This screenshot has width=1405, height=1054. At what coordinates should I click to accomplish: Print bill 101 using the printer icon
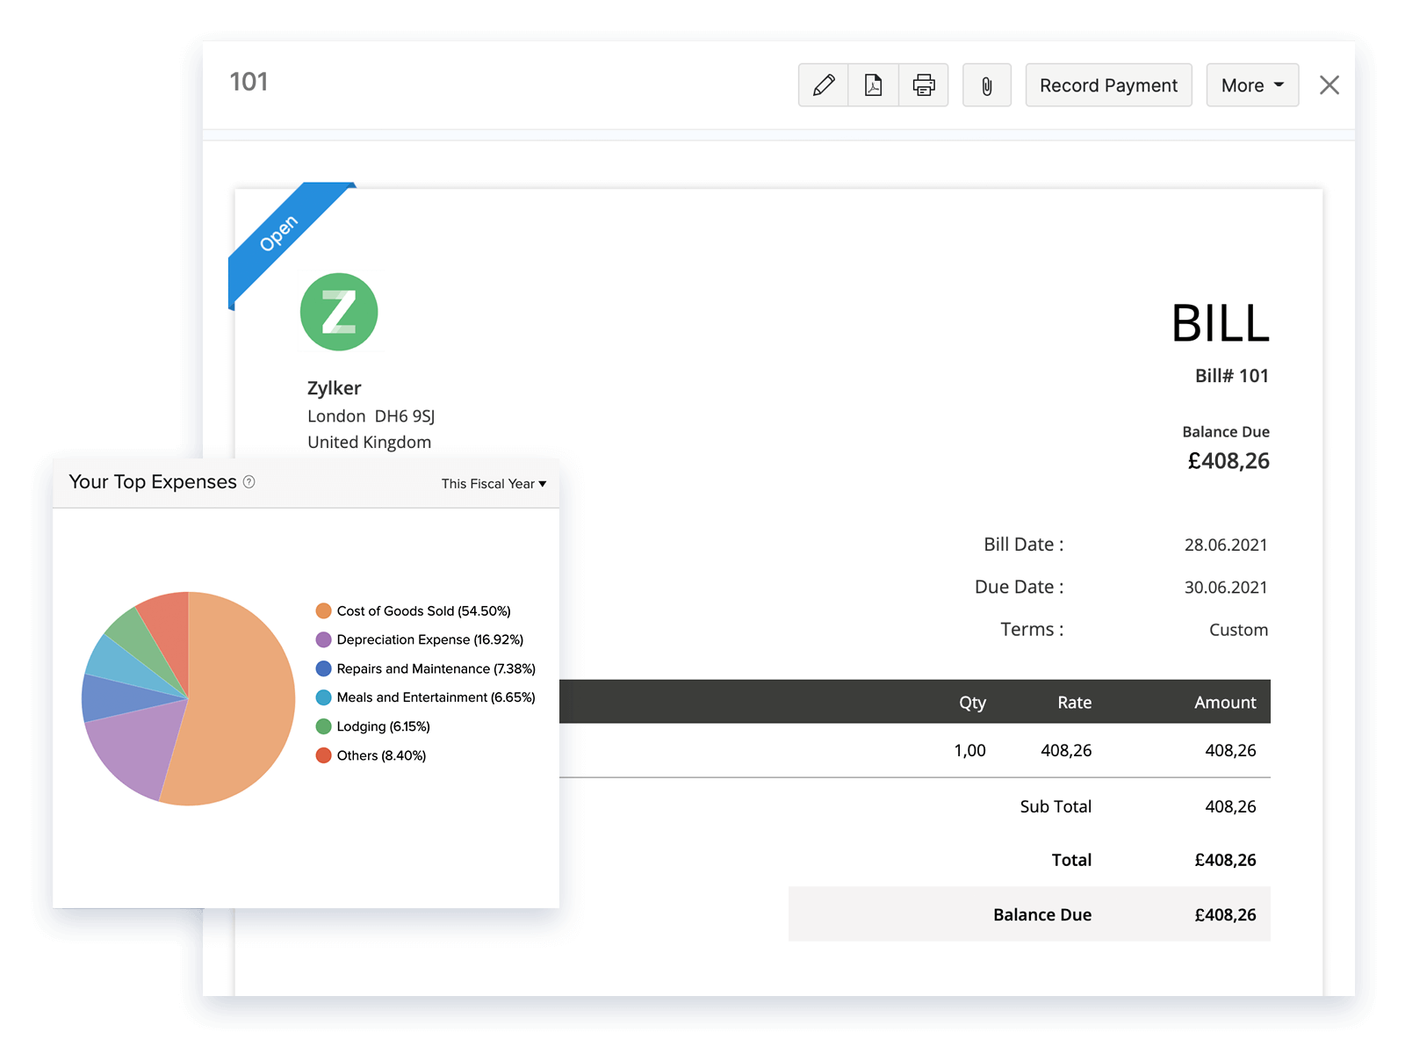923,84
